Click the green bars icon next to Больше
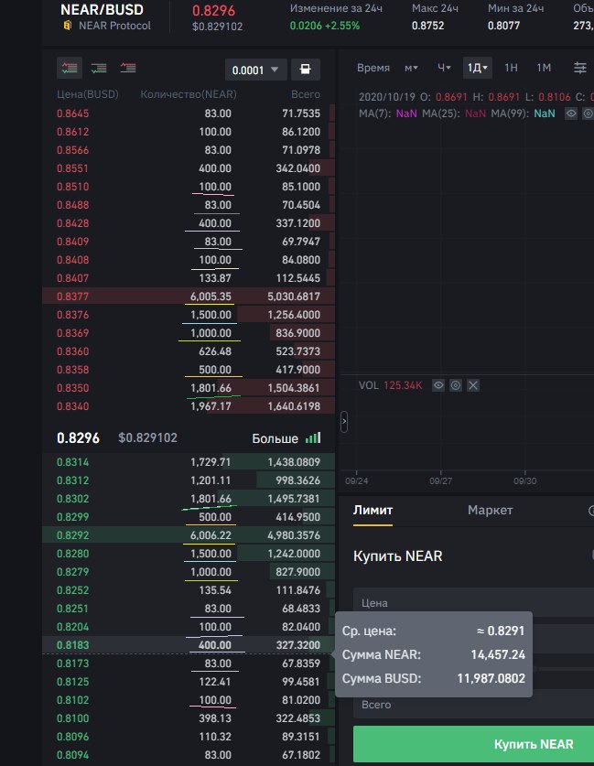This screenshot has height=766, width=594. click(313, 438)
